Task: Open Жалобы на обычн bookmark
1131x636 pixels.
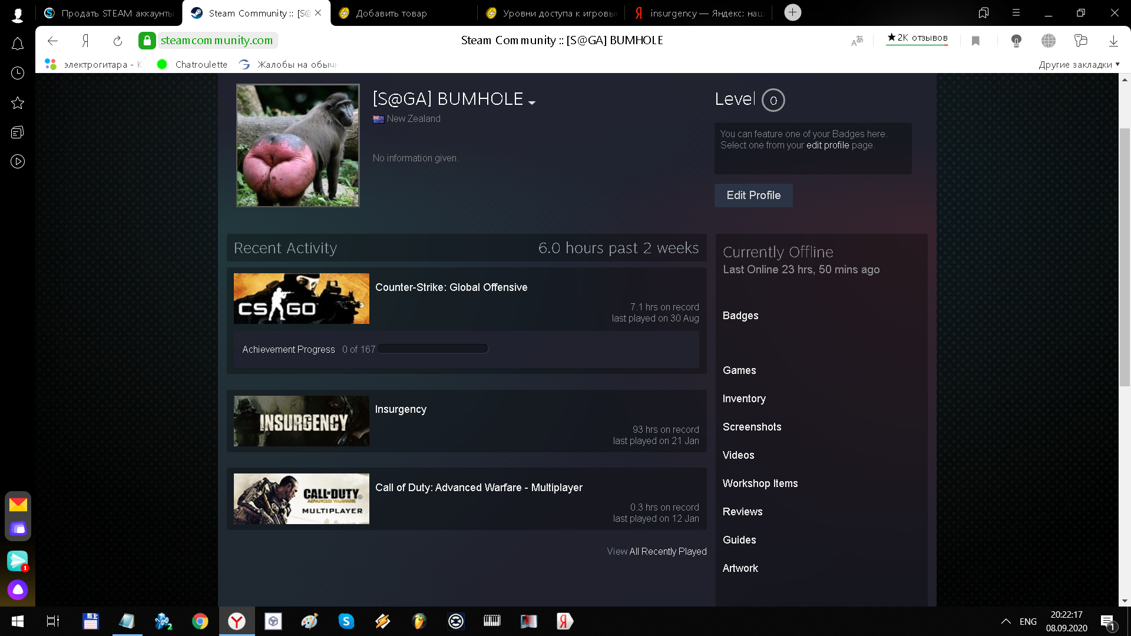Action: click(x=288, y=65)
